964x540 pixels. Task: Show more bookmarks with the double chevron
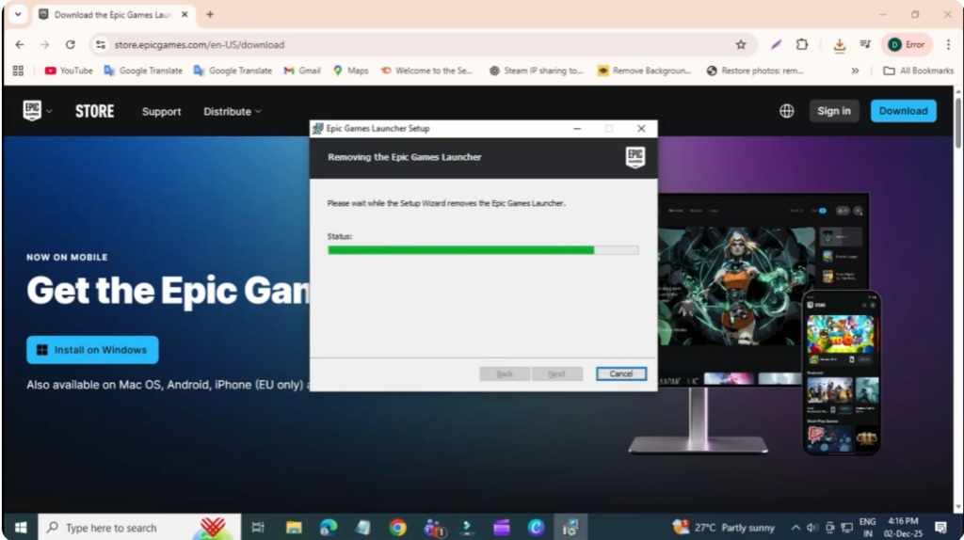(x=855, y=71)
